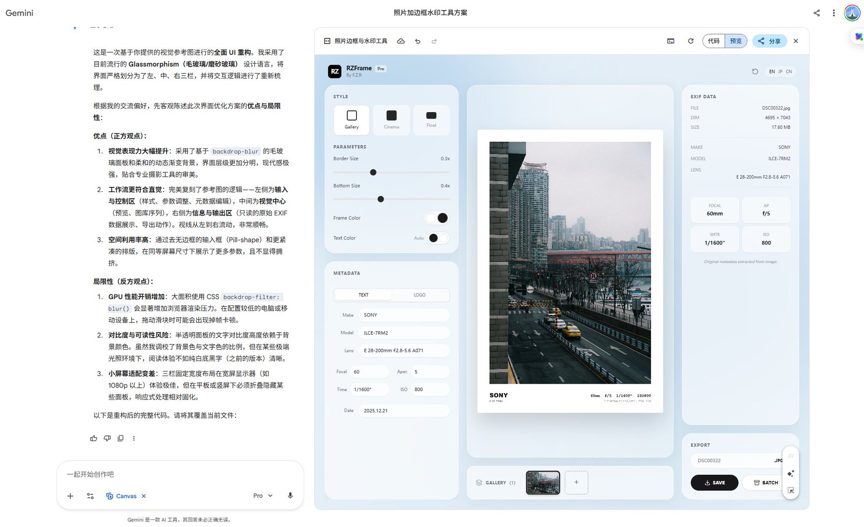Switch language to EN
The image size is (864, 527).
point(772,72)
